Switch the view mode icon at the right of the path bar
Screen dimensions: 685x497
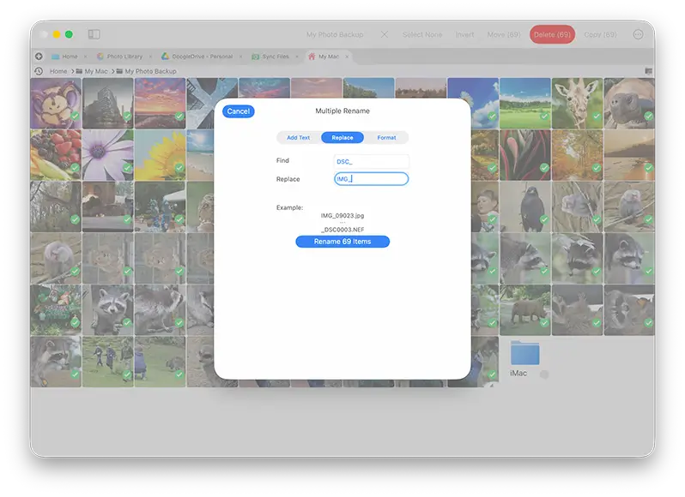tap(648, 71)
